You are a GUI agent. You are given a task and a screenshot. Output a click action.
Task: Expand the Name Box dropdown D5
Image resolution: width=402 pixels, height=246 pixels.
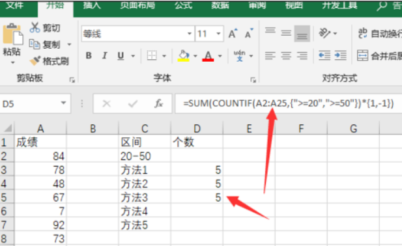click(x=63, y=103)
